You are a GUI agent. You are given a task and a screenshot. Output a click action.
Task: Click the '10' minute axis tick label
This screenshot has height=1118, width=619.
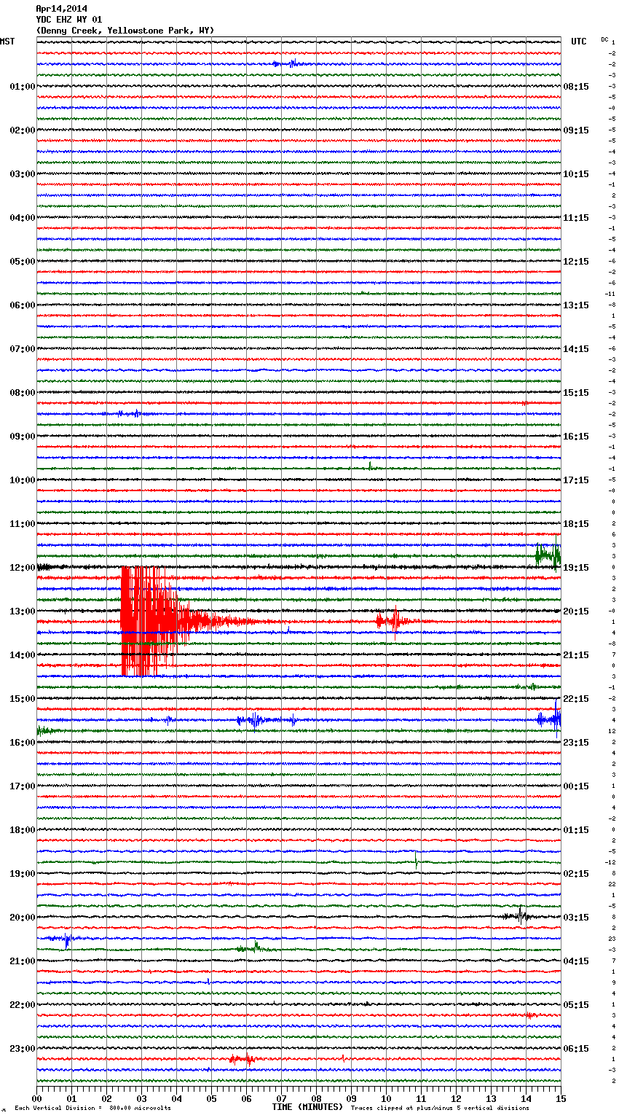386,1098
